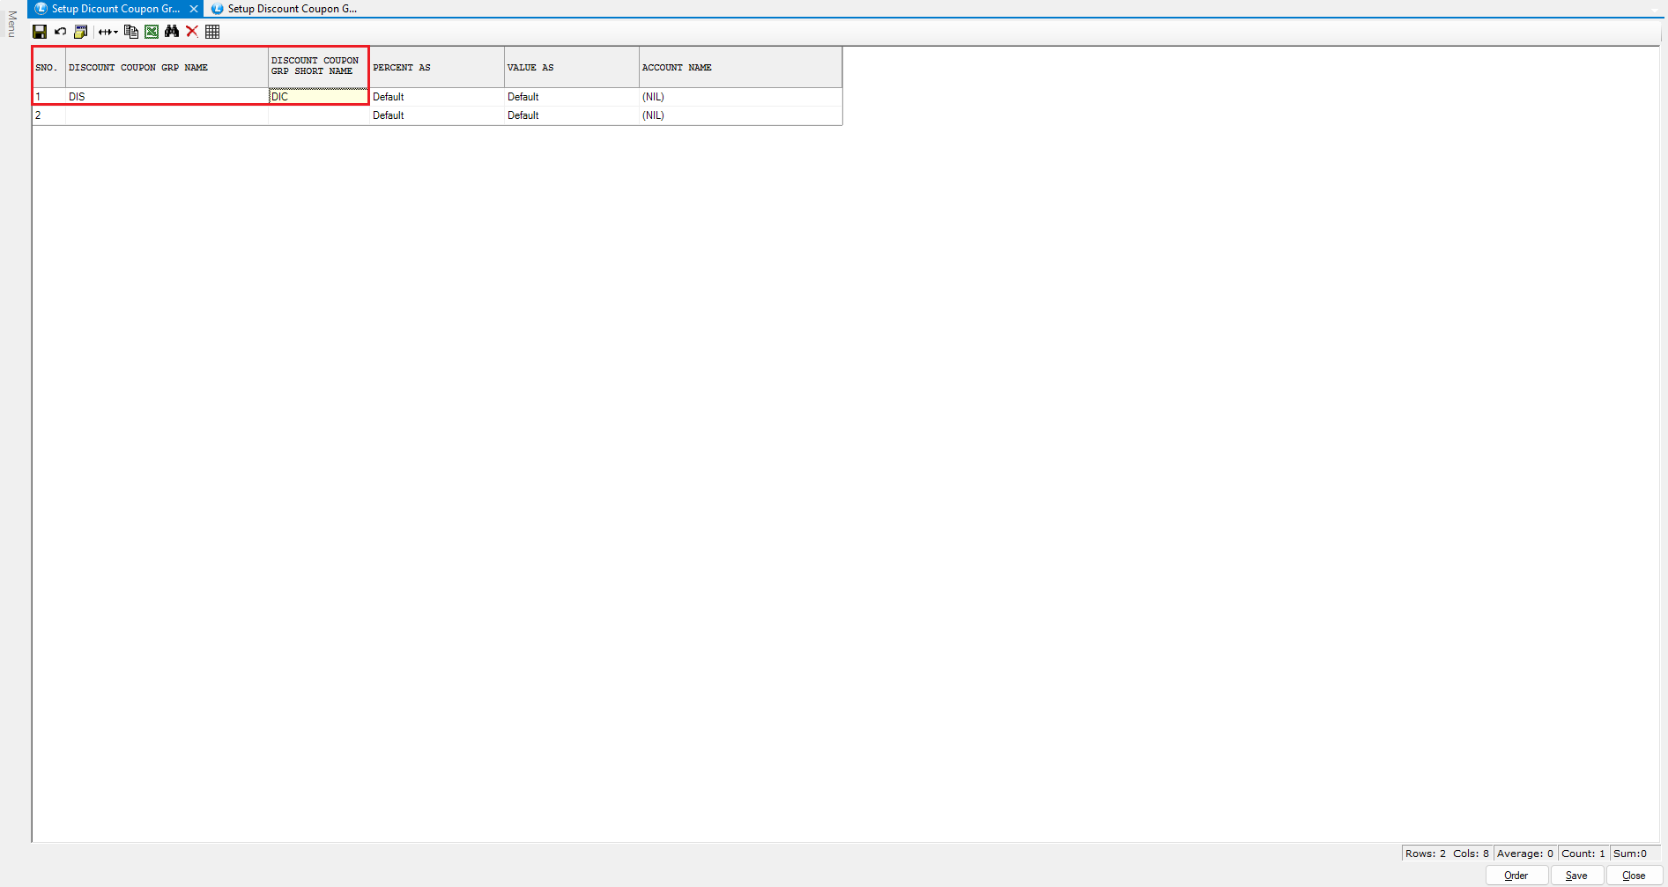
Task: Select Value As cell in row 2
Action: 571,115
